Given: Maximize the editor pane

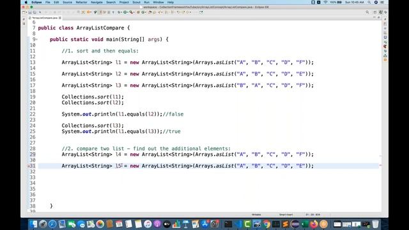Looking at the screenshot, I should click(x=379, y=17).
